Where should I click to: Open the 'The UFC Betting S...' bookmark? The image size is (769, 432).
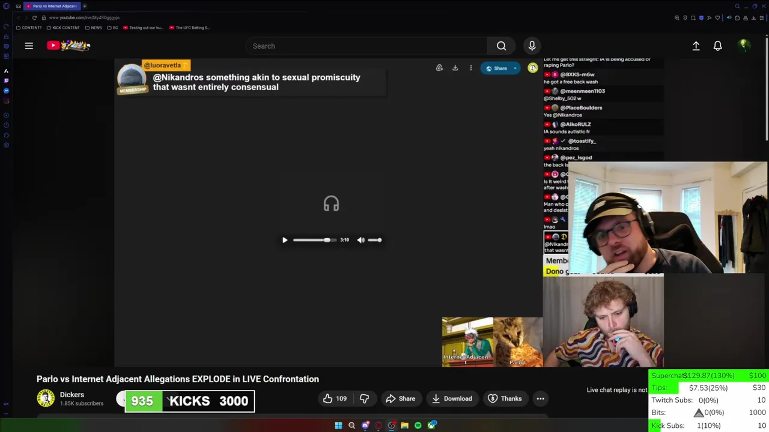pos(189,28)
